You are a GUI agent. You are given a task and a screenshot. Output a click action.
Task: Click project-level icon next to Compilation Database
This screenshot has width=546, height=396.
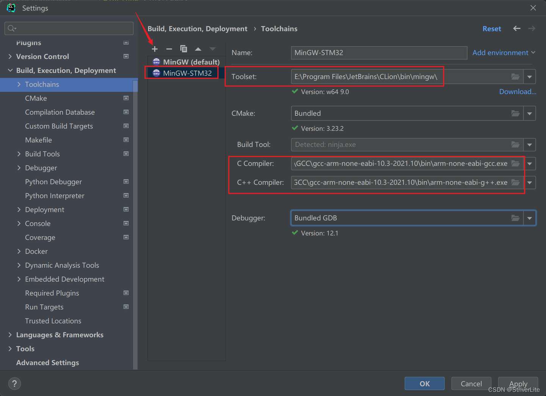(126, 112)
